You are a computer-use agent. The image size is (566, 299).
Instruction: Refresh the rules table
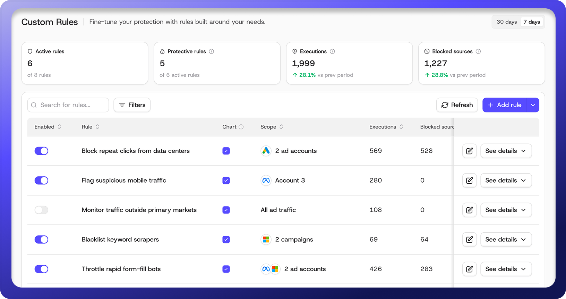(457, 105)
